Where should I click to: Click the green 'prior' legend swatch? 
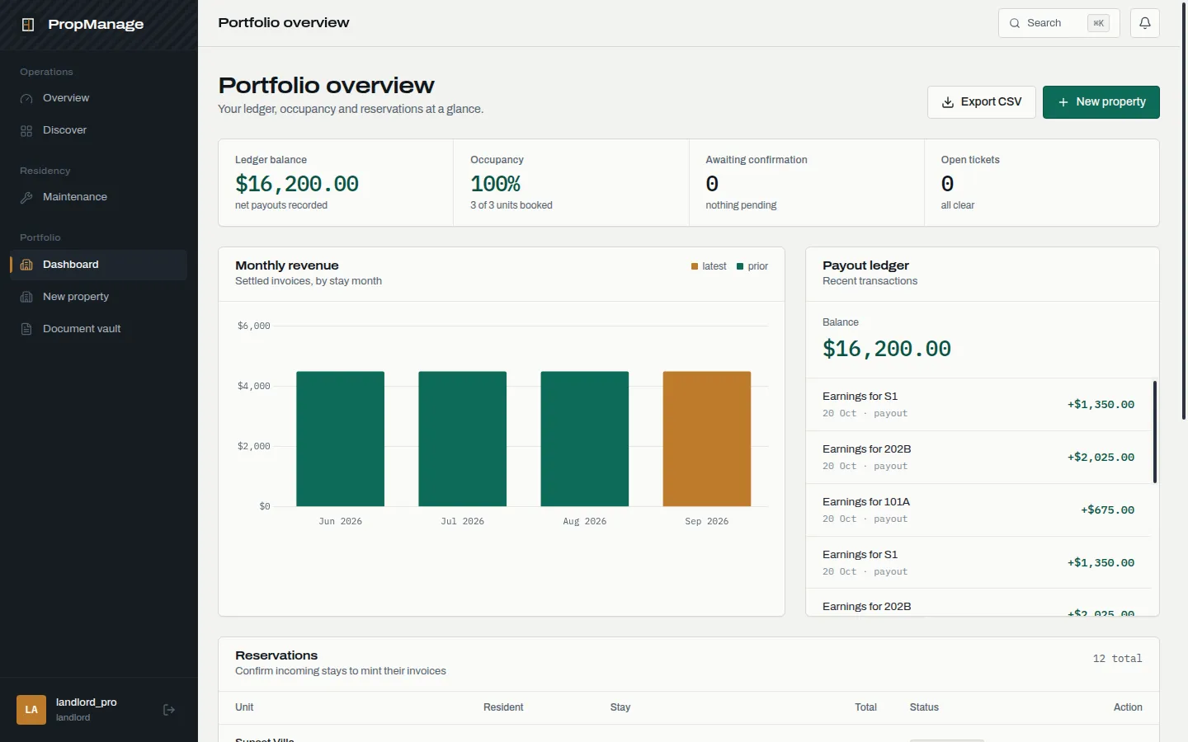tap(740, 266)
